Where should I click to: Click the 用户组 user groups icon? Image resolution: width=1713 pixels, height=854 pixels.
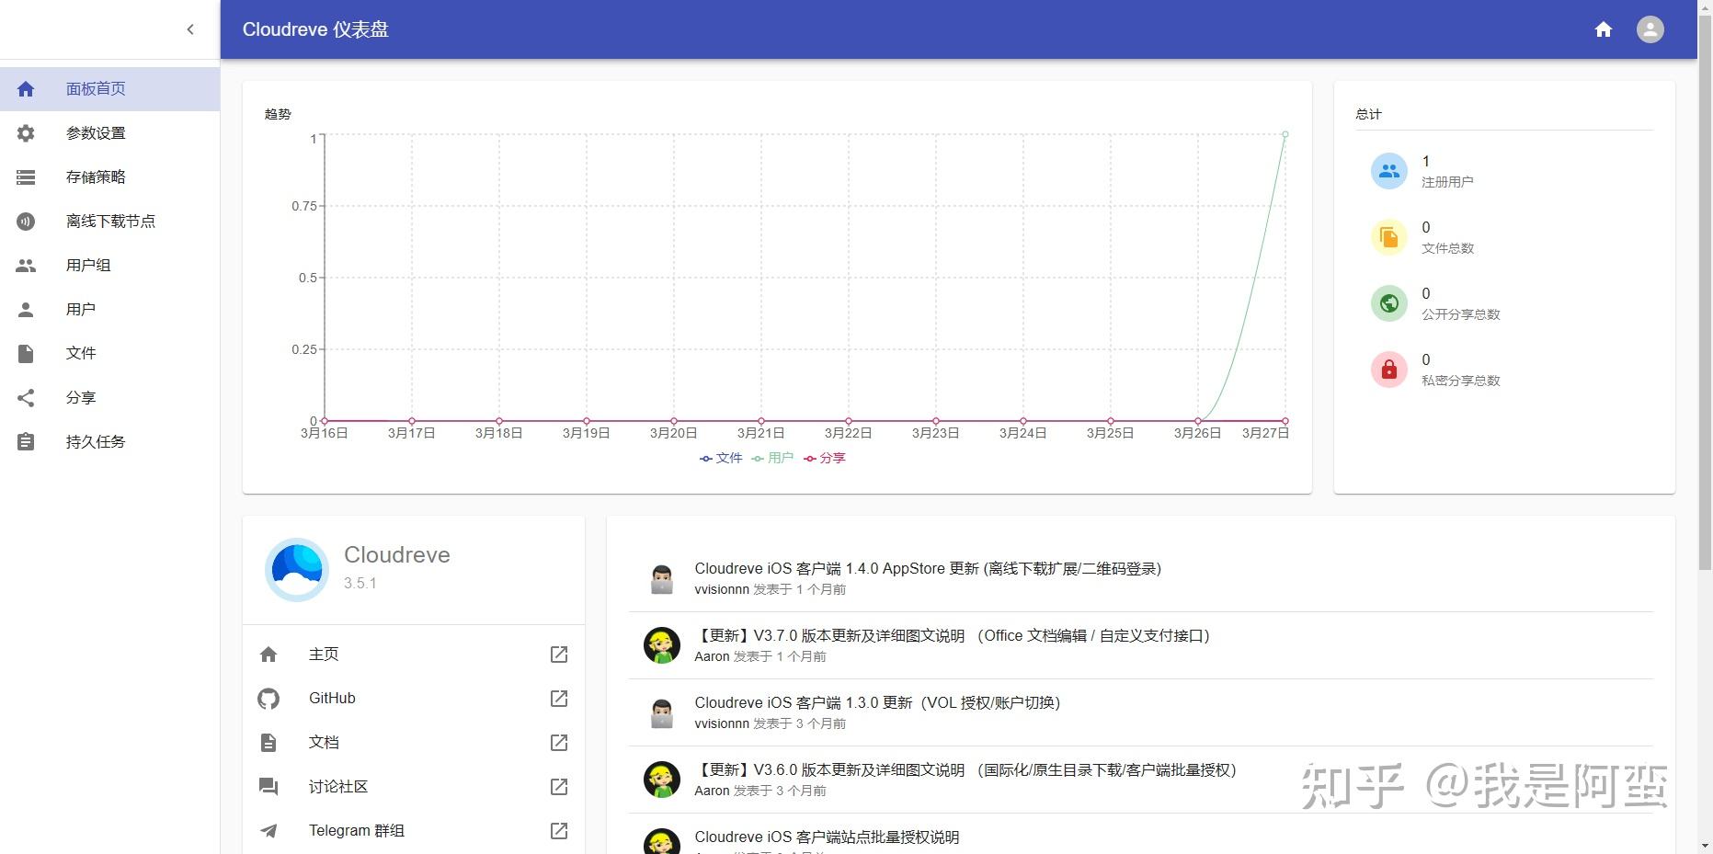click(x=25, y=265)
